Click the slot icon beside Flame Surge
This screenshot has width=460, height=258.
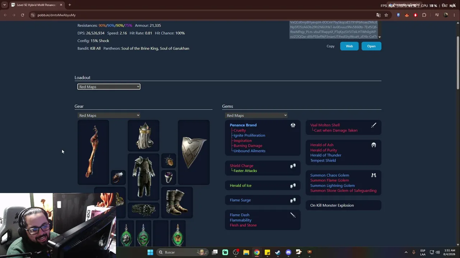pyautogui.click(x=293, y=200)
